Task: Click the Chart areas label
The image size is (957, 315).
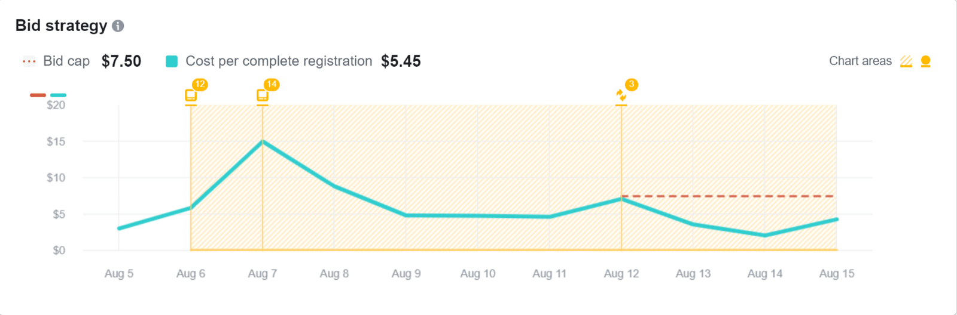Action: (x=860, y=61)
